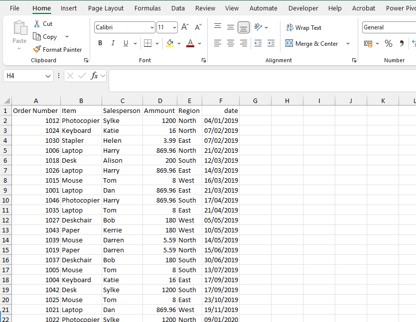Toggle italic formatting
The image size is (416, 322).
113,43
